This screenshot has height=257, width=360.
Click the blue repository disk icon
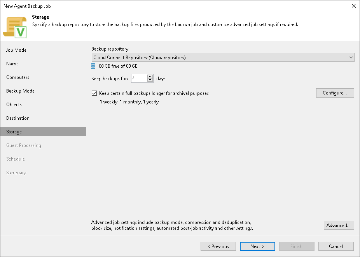point(94,66)
